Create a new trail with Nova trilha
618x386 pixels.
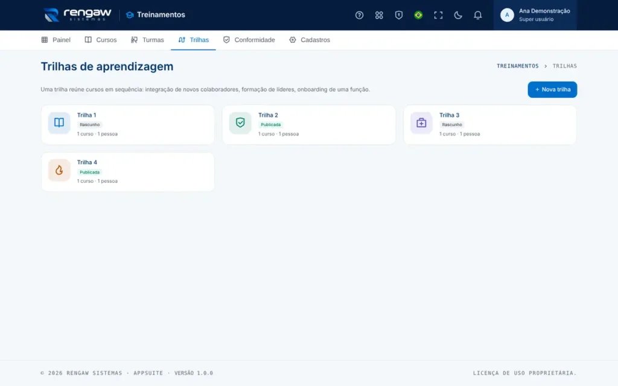coord(552,89)
